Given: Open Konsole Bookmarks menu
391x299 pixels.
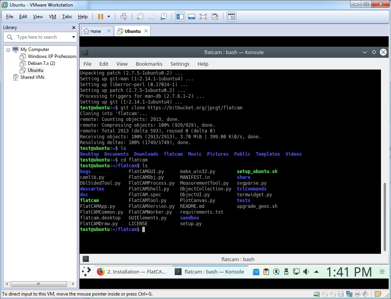Looking at the screenshot, I should (149, 64).
